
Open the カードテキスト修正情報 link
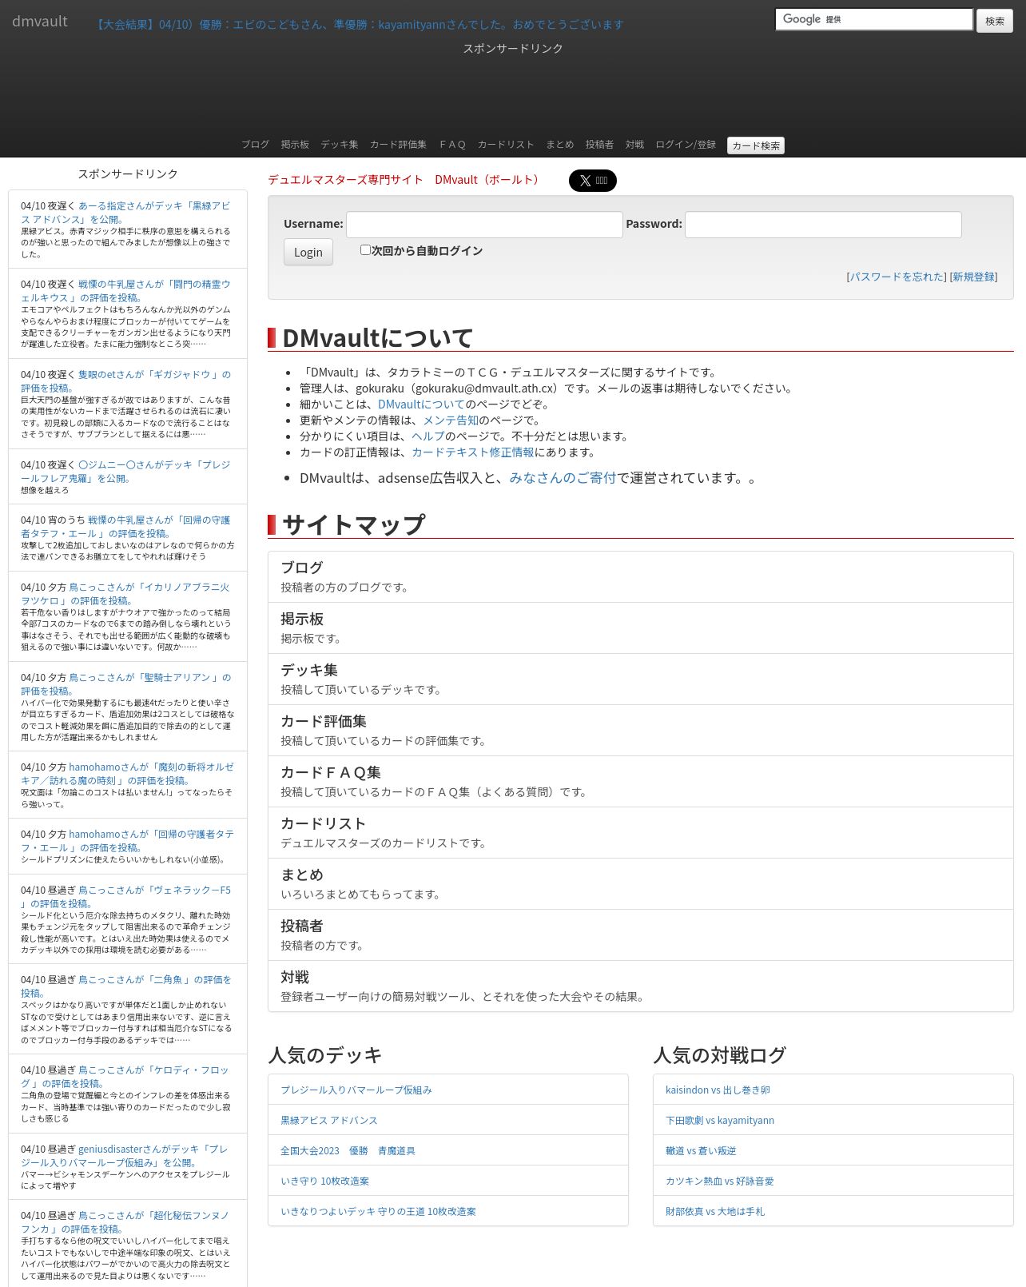pos(473,452)
